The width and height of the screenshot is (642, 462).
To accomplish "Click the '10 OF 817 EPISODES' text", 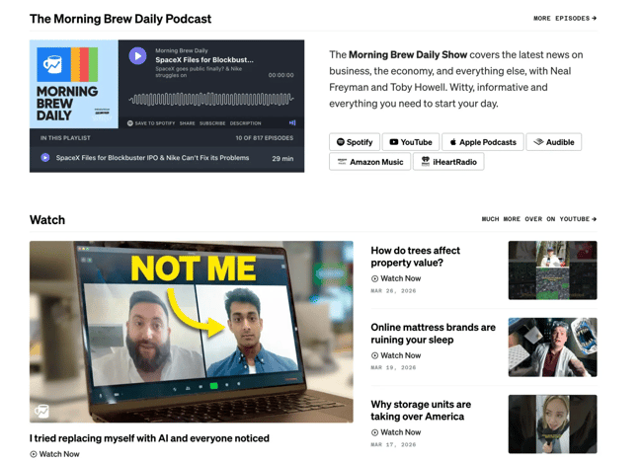I will (265, 138).
